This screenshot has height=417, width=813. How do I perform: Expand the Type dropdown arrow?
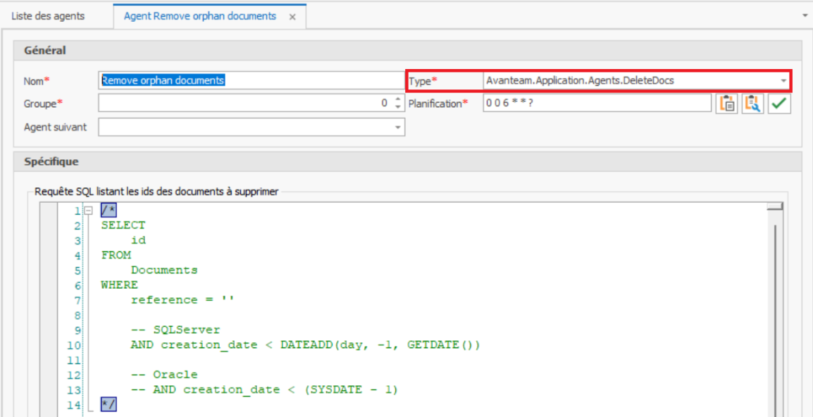point(783,81)
